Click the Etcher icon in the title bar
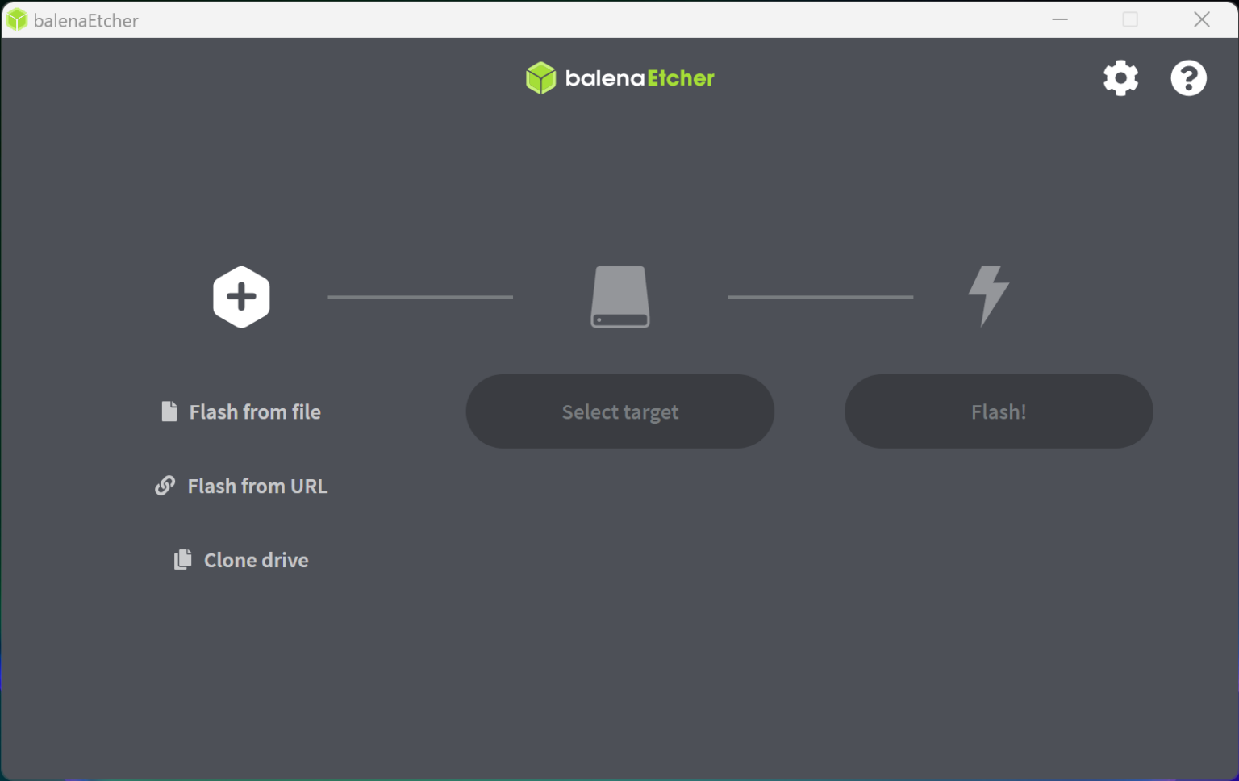Screen dimensions: 1239x781 16,19
